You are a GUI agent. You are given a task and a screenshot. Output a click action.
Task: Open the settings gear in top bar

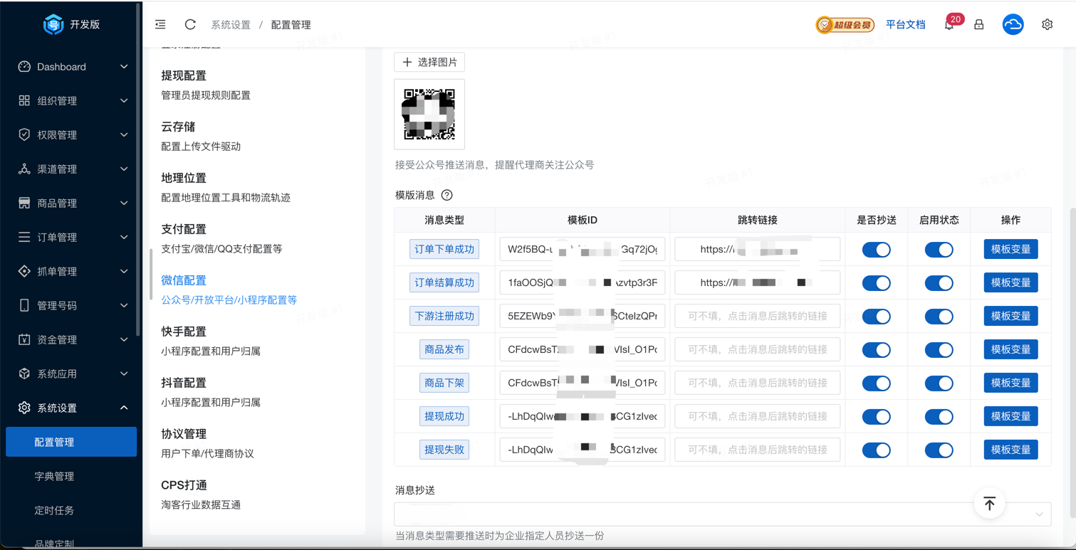(x=1047, y=24)
